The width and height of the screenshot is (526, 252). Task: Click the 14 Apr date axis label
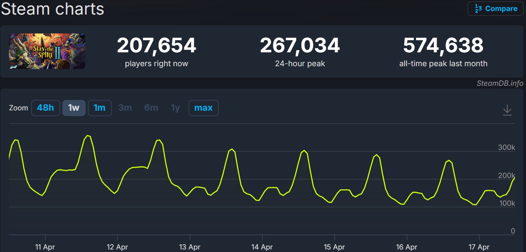262,247
